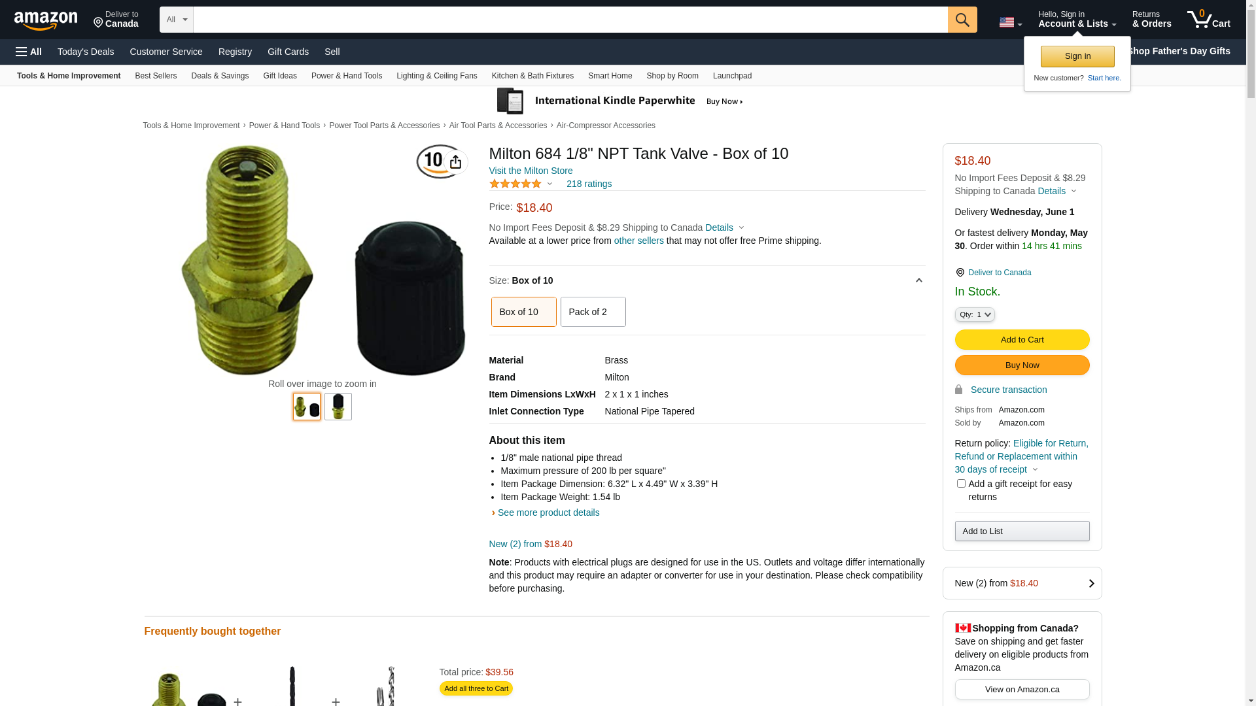Open Today's Deals nav item

(x=86, y=52)
